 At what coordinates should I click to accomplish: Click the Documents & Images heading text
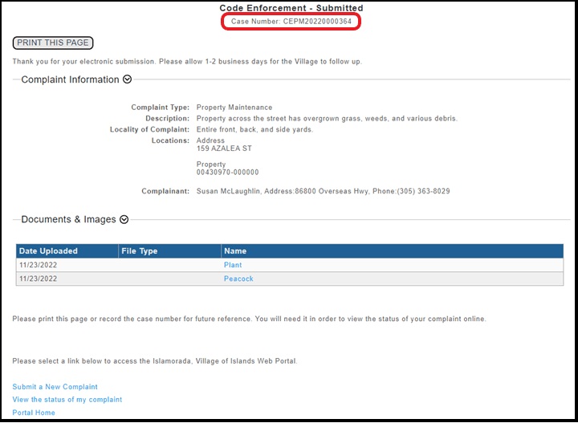coord(68,219)
